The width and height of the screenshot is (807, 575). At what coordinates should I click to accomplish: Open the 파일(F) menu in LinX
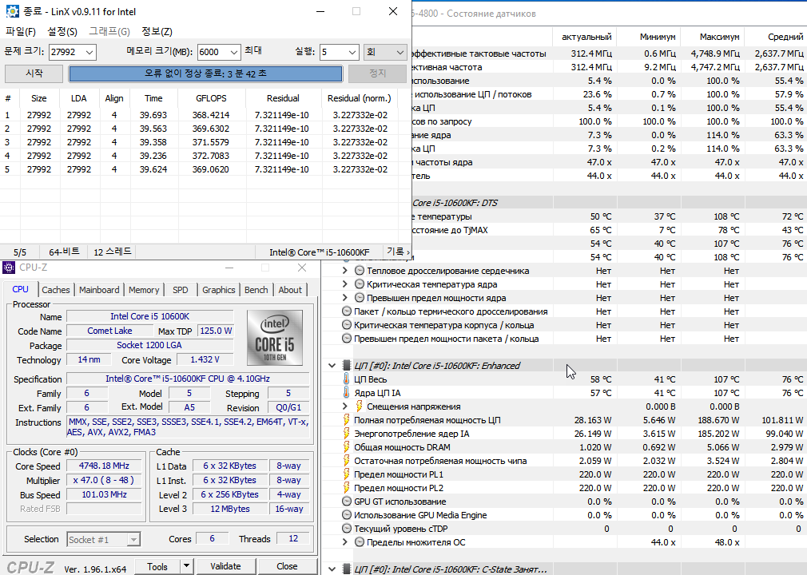[21, 31]
